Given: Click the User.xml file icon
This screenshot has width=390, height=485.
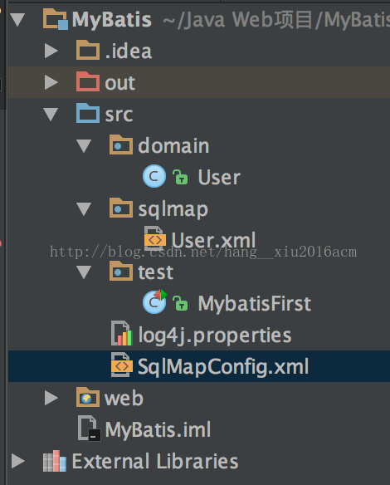Looking at the screenshot, I should (x=155, y=238).
